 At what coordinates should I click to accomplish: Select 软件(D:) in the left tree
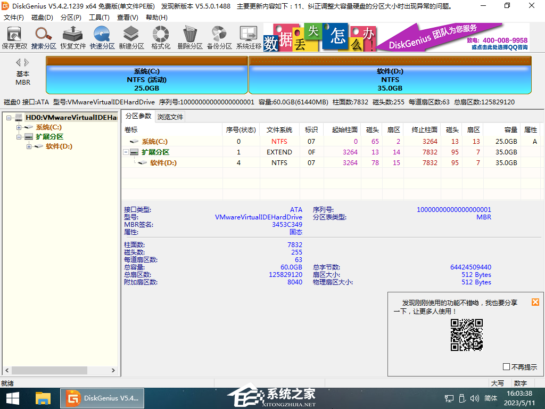coord(59,146)
